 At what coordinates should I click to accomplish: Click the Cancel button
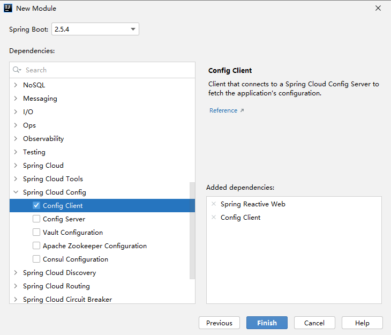click(x=314, y=323)
